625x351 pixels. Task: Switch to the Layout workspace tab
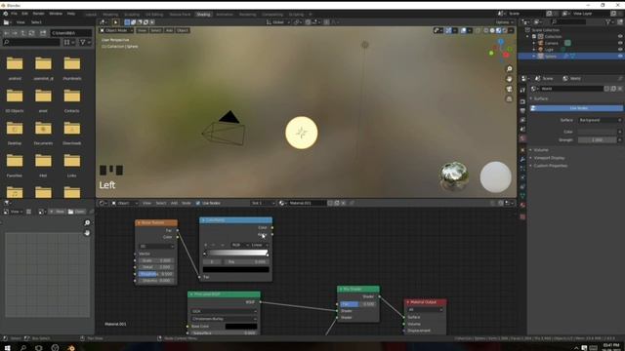(x=91, y=15)
